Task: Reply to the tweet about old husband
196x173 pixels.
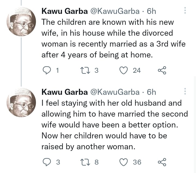Action: point(47,162)
